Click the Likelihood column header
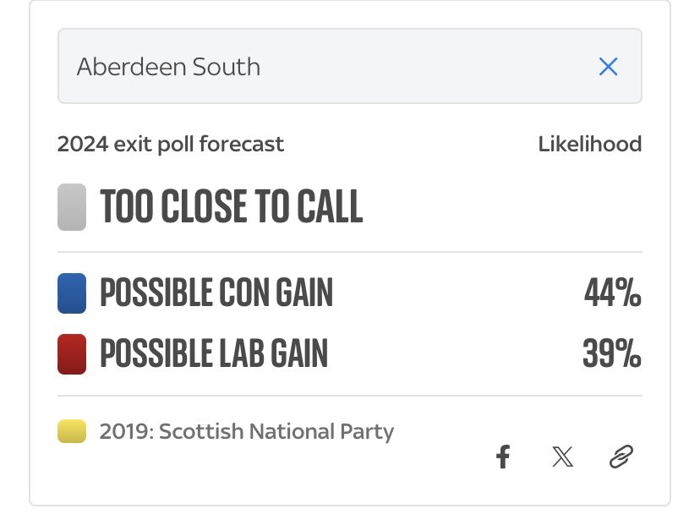 tap(590, 144)
